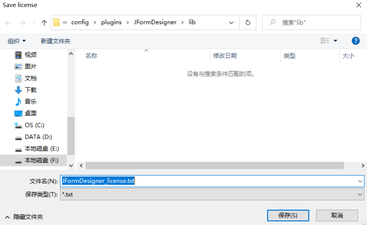Sort by 大小 column header
The image size is (367, 225).
point(348,56)
